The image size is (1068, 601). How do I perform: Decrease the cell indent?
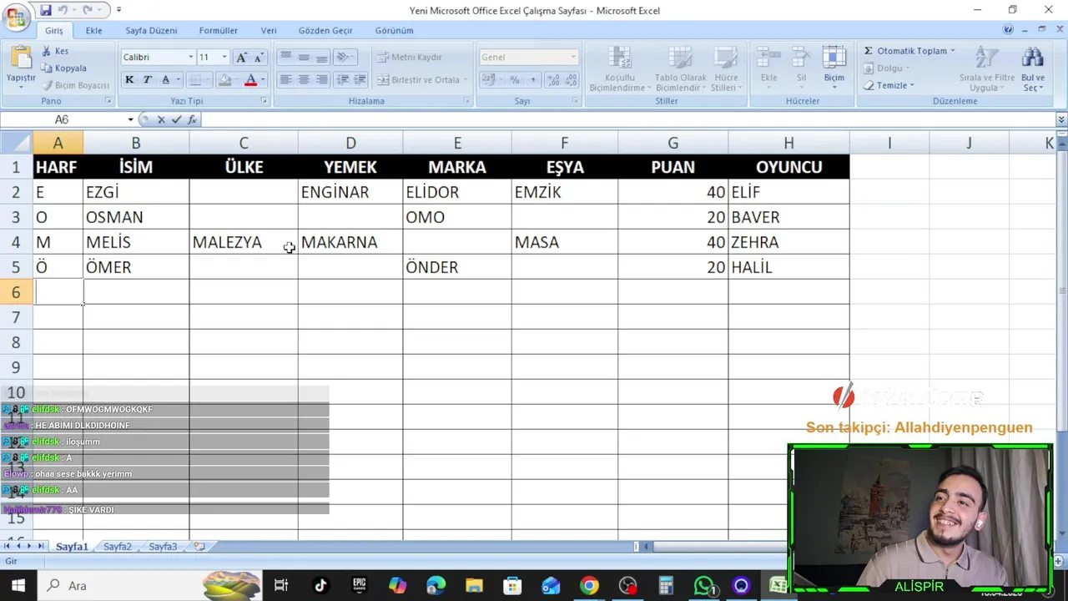click(342, 79)
